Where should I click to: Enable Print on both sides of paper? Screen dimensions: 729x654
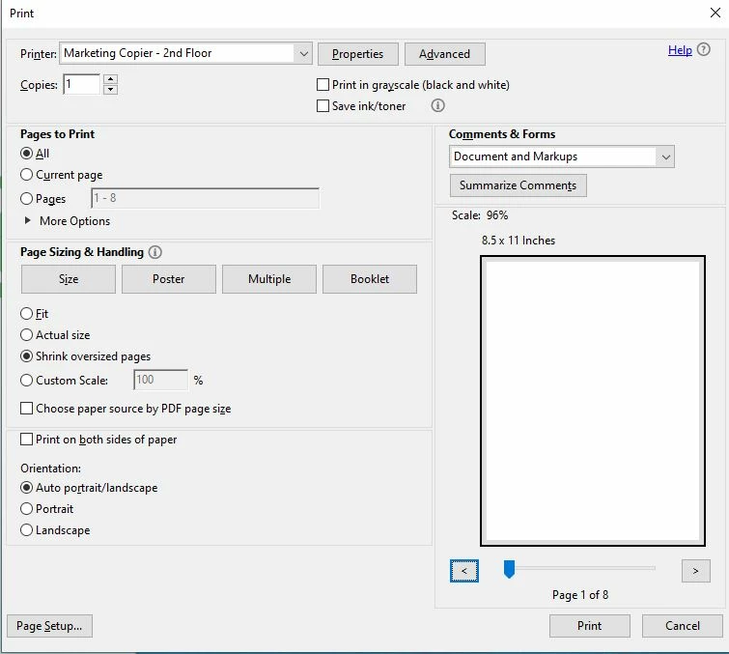click(26, 440)
